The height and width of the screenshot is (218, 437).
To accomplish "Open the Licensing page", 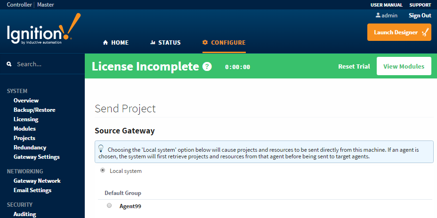I will coord(26,119).
